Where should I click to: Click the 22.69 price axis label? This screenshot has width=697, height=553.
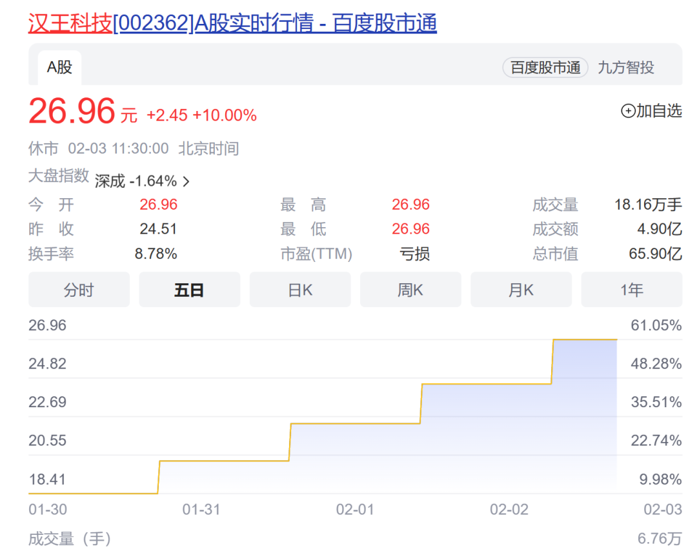click(47, 402)
